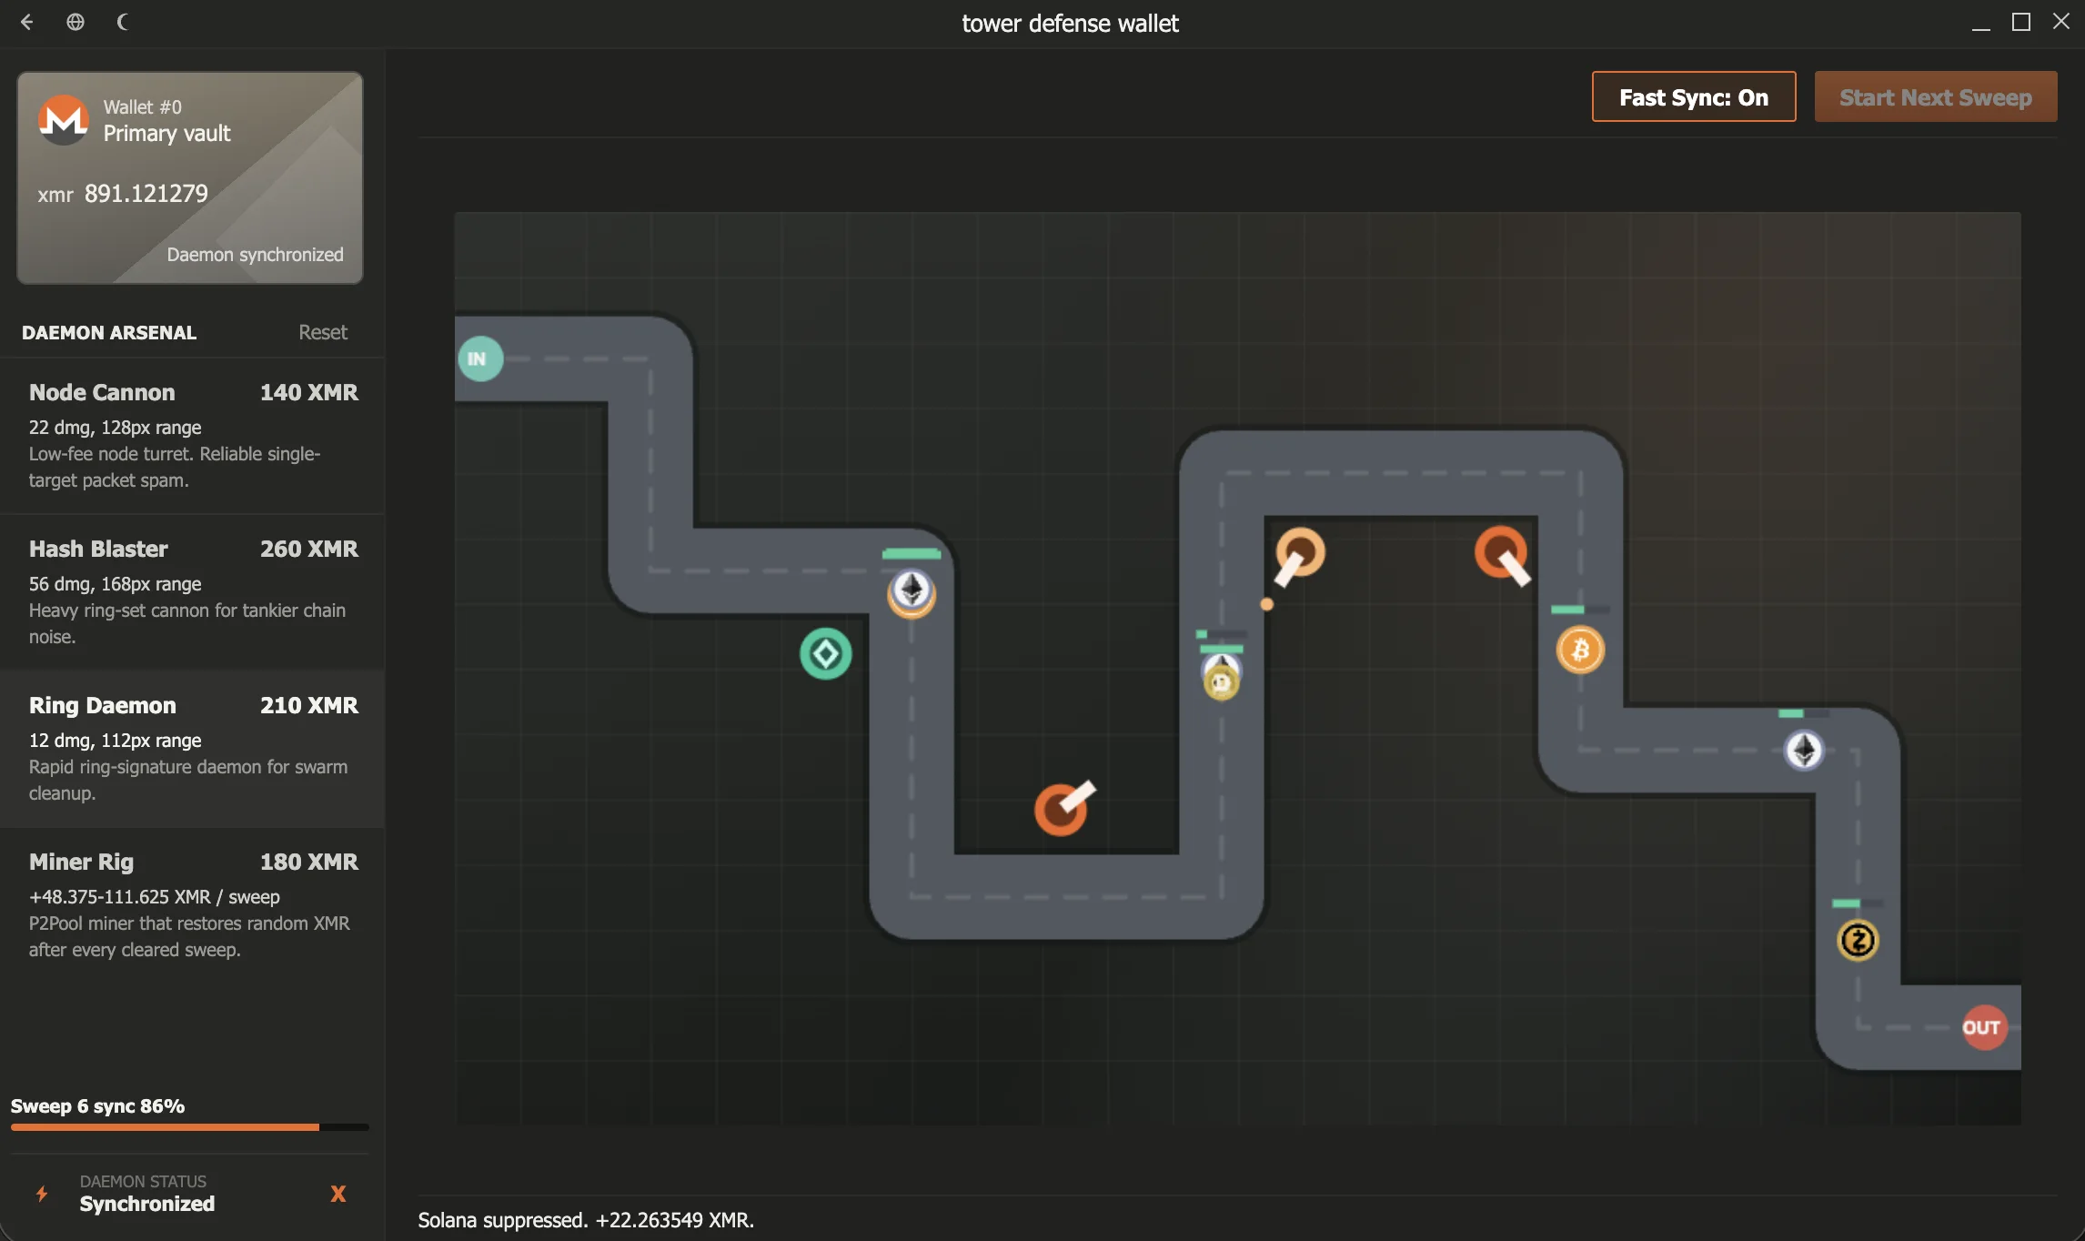Click the green IN spawn marker

point(479,358)
